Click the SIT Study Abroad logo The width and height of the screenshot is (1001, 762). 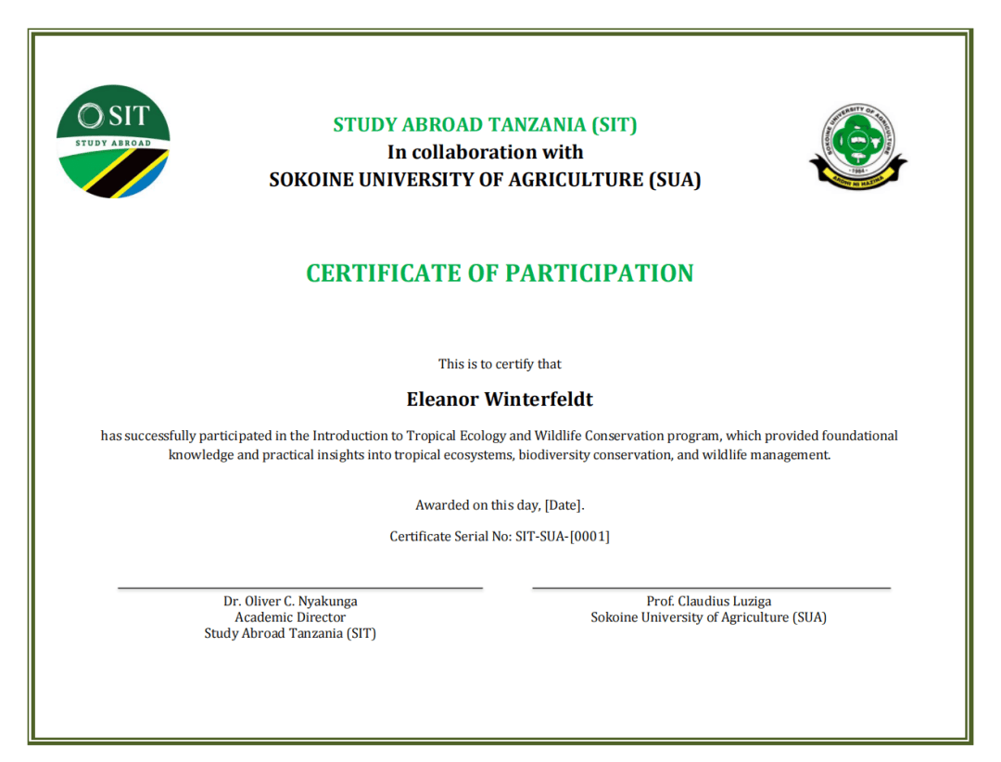click(x=113, y=141)
